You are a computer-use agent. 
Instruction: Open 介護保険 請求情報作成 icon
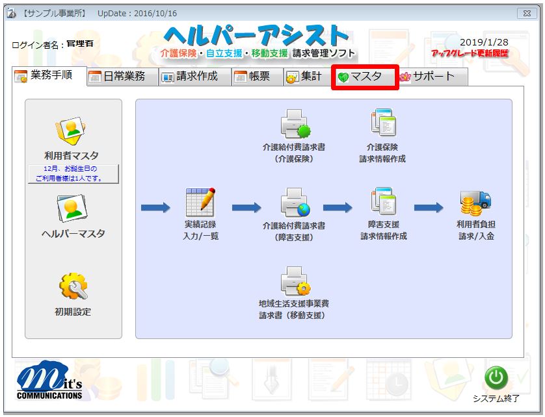click(382, 124)
